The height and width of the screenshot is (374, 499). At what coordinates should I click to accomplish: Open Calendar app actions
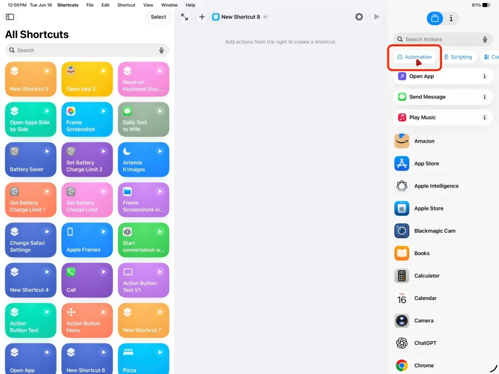[444, 299]
